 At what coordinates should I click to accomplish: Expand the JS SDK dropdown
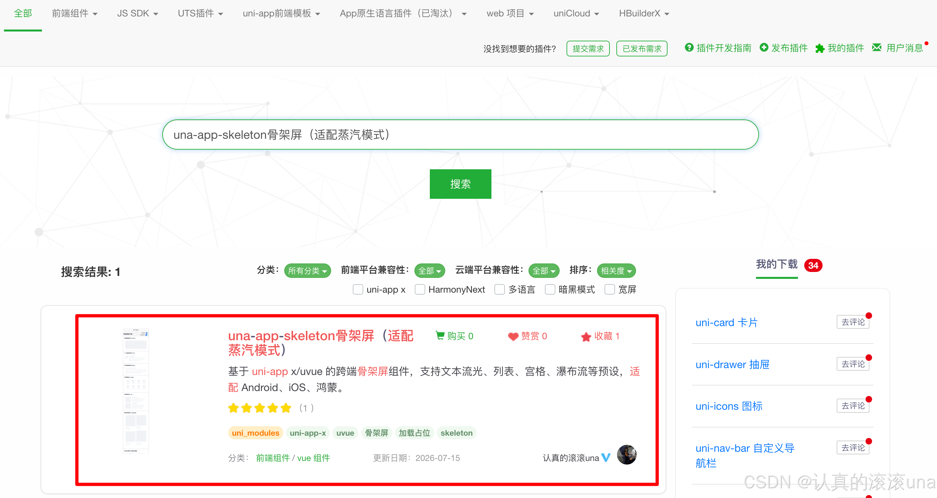pos(137,13)
